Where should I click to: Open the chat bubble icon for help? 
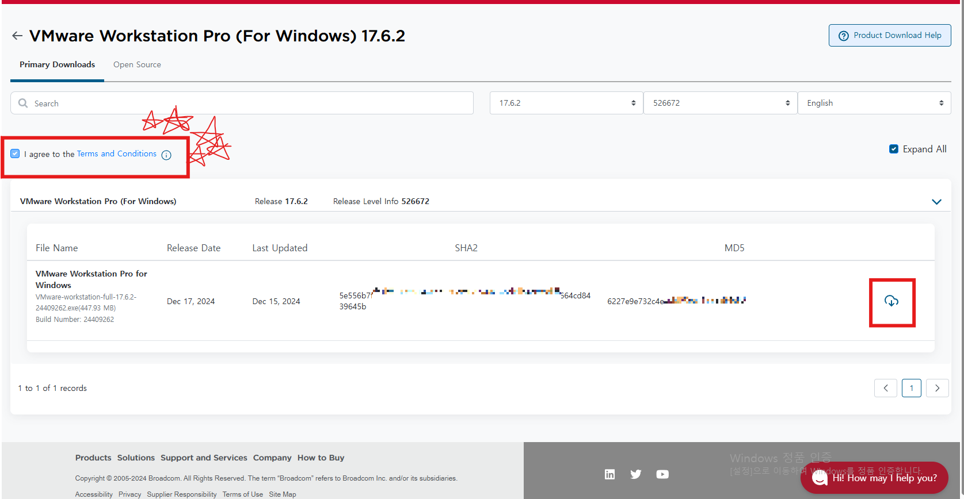coord(820,478)
